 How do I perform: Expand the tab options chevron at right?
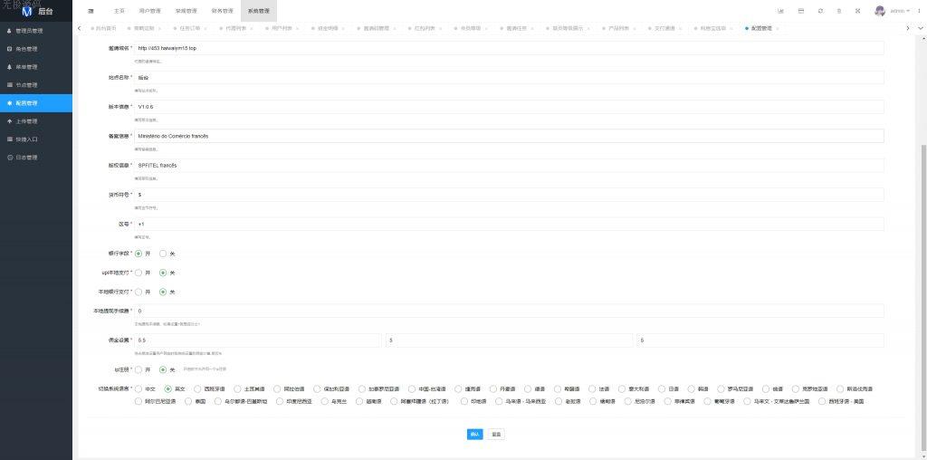(921, 28)
